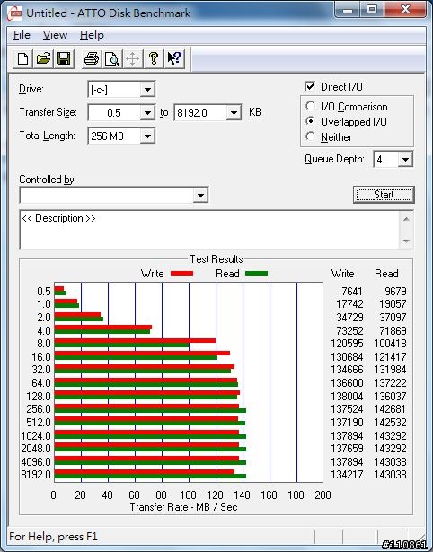Image resolution: width=433 pixels, height=552 pixels.
Task: Click the write value 7641
Action: click(x=352, y=292)
